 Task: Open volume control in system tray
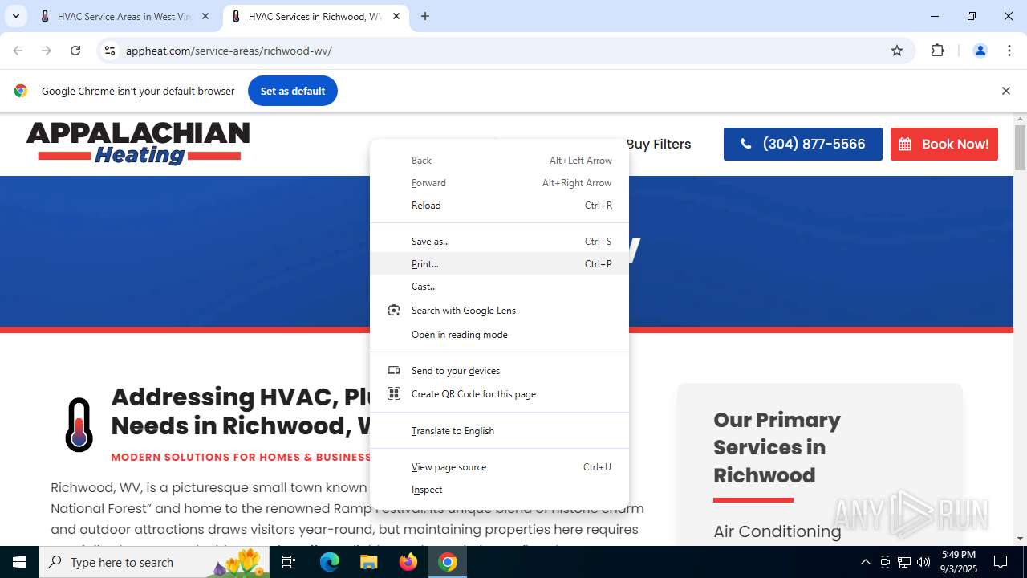(923, 562)
